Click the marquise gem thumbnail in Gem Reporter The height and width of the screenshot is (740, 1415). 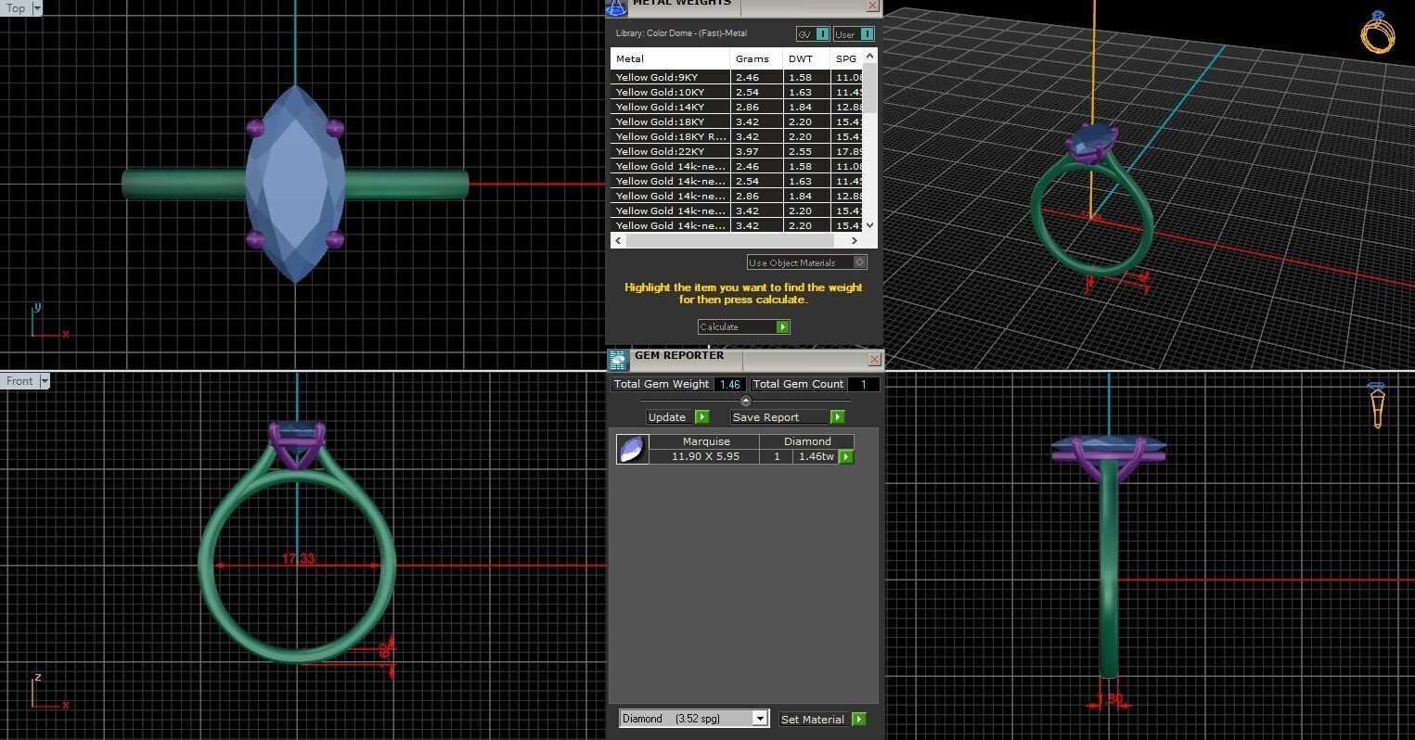pos(632,450)
